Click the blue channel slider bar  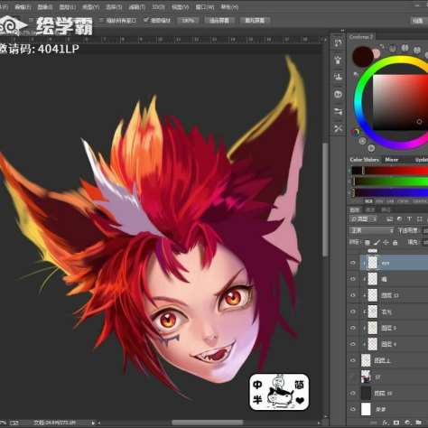pos(391,192)
